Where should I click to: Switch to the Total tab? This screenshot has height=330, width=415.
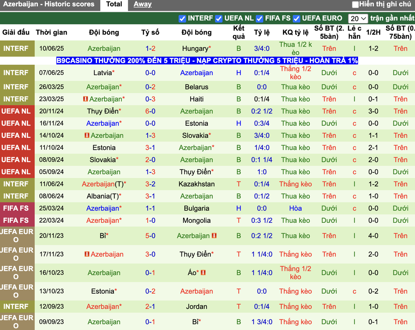click(x=114, y=4)
